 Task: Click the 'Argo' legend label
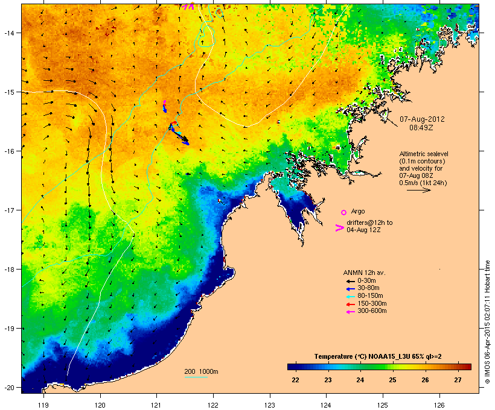coord(358,211)
